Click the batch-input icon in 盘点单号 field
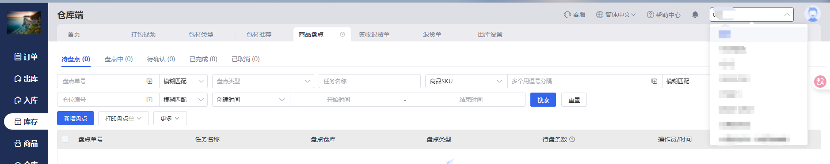830x164 pixels. click(x=149, y=81)
